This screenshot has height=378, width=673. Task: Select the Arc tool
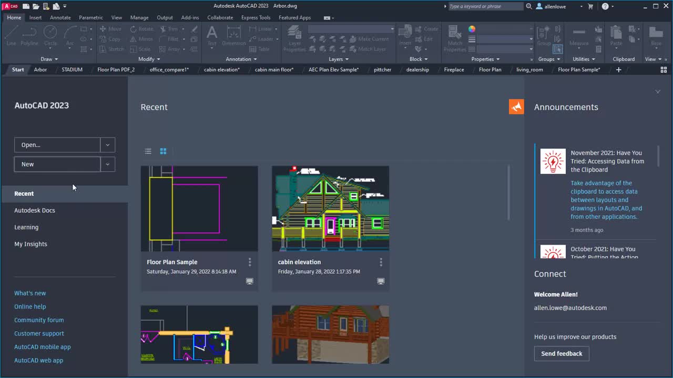pyautogui.click(x=70, y=36)
